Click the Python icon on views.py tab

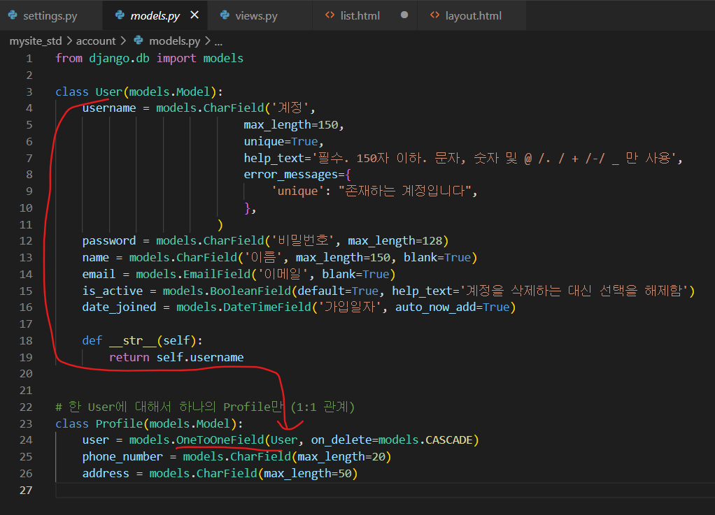click(x=225, y=15)
